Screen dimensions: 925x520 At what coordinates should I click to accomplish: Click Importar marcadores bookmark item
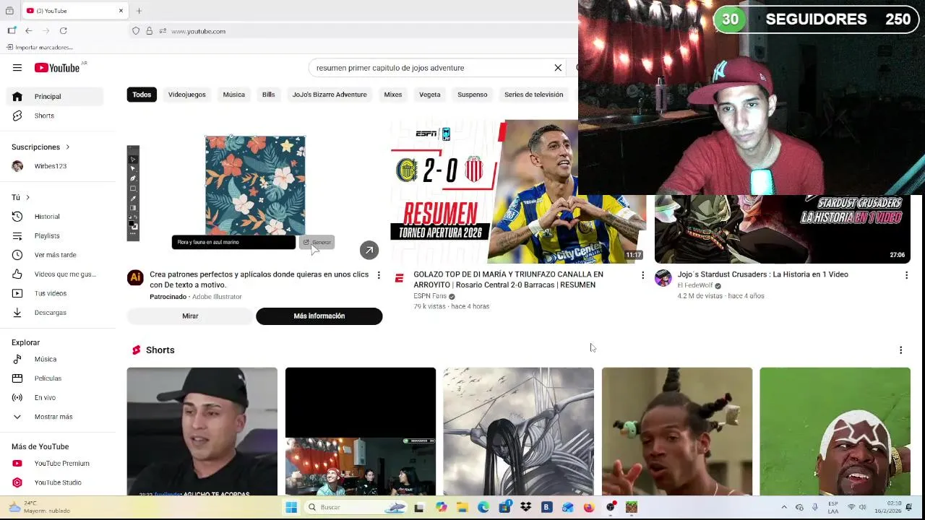click(40, 47)
